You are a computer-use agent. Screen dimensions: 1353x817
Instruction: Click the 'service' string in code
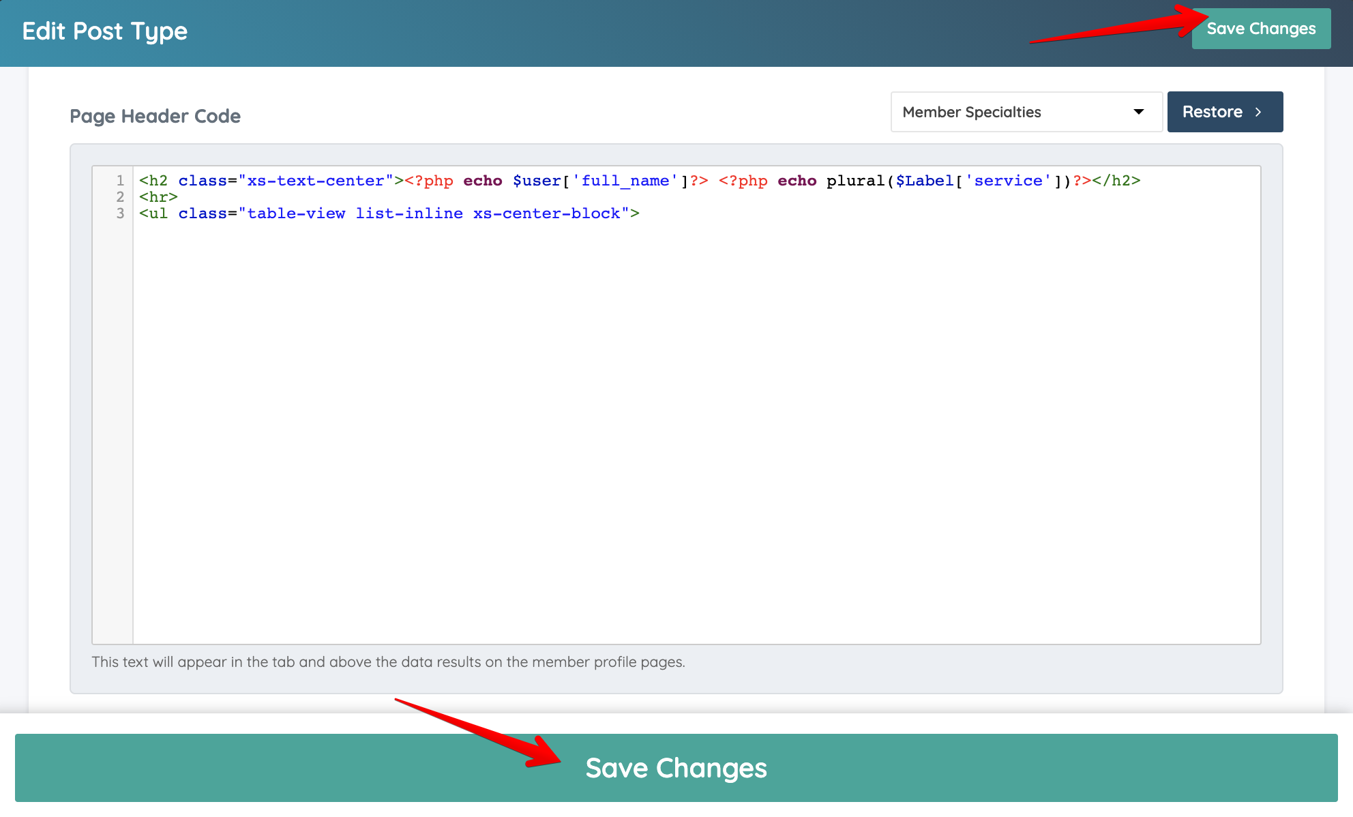click(1008, 181)
